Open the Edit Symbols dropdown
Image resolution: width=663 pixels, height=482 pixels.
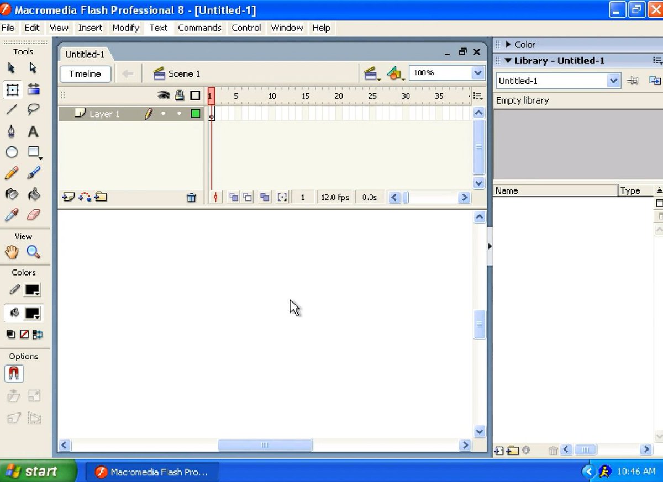[394, 73]
